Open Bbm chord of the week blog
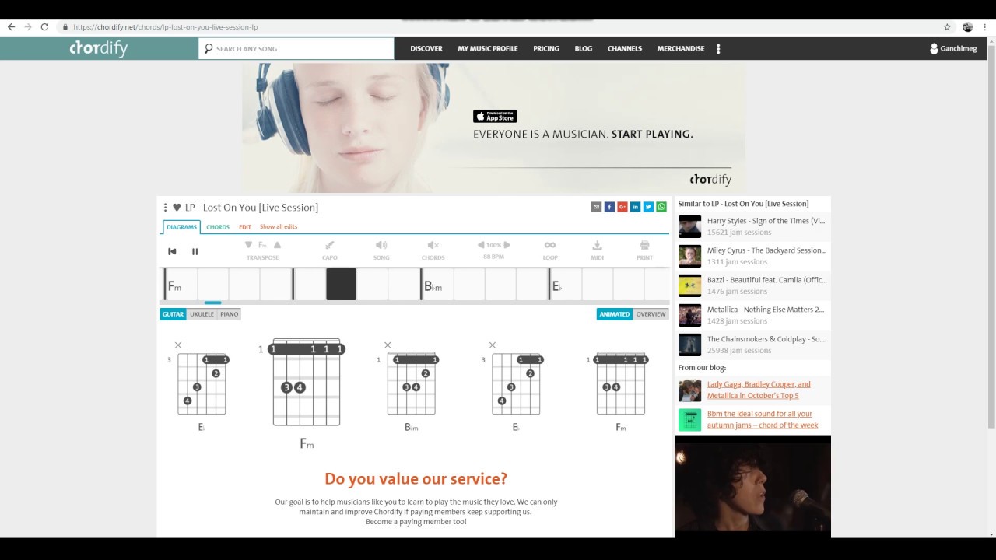This screenshot has height=560, width=996. pyautogui.click(x=763, y=419)
